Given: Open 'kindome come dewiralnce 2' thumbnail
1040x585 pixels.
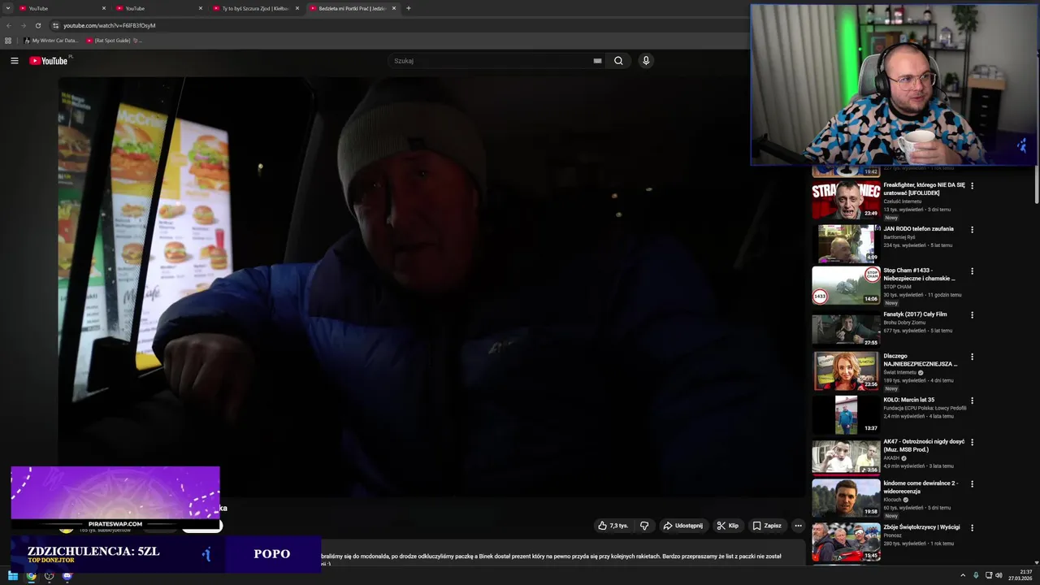Looking at the screenshot, I should tap(846, 497).
